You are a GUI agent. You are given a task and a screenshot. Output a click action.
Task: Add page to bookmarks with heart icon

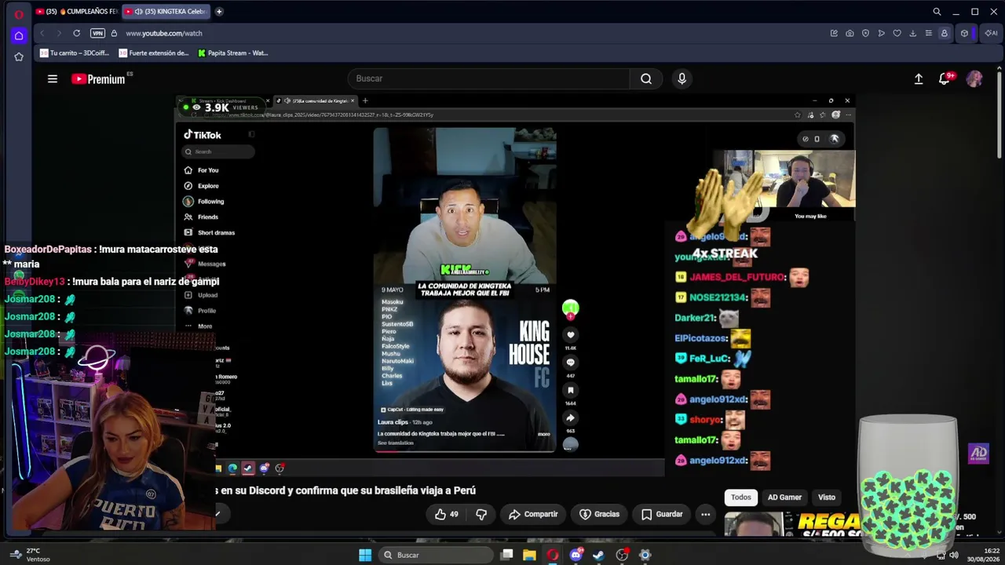pyautogui.click(x=897, y=33)
